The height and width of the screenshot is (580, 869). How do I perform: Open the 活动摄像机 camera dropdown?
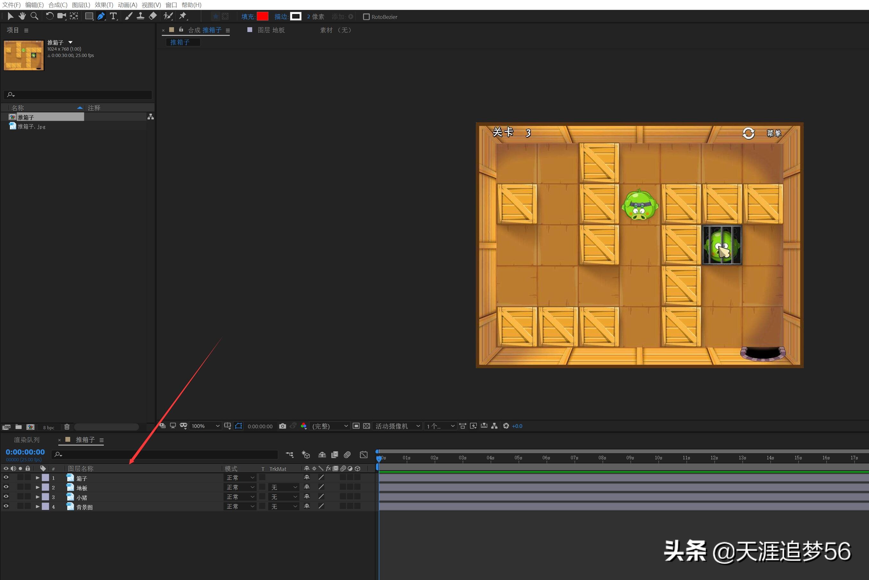(x=398, y=426)
